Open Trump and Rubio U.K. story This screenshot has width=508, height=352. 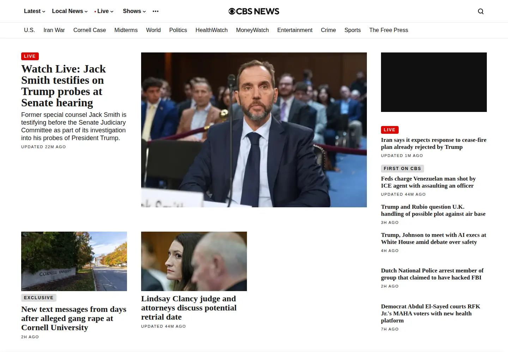[433, 210]
